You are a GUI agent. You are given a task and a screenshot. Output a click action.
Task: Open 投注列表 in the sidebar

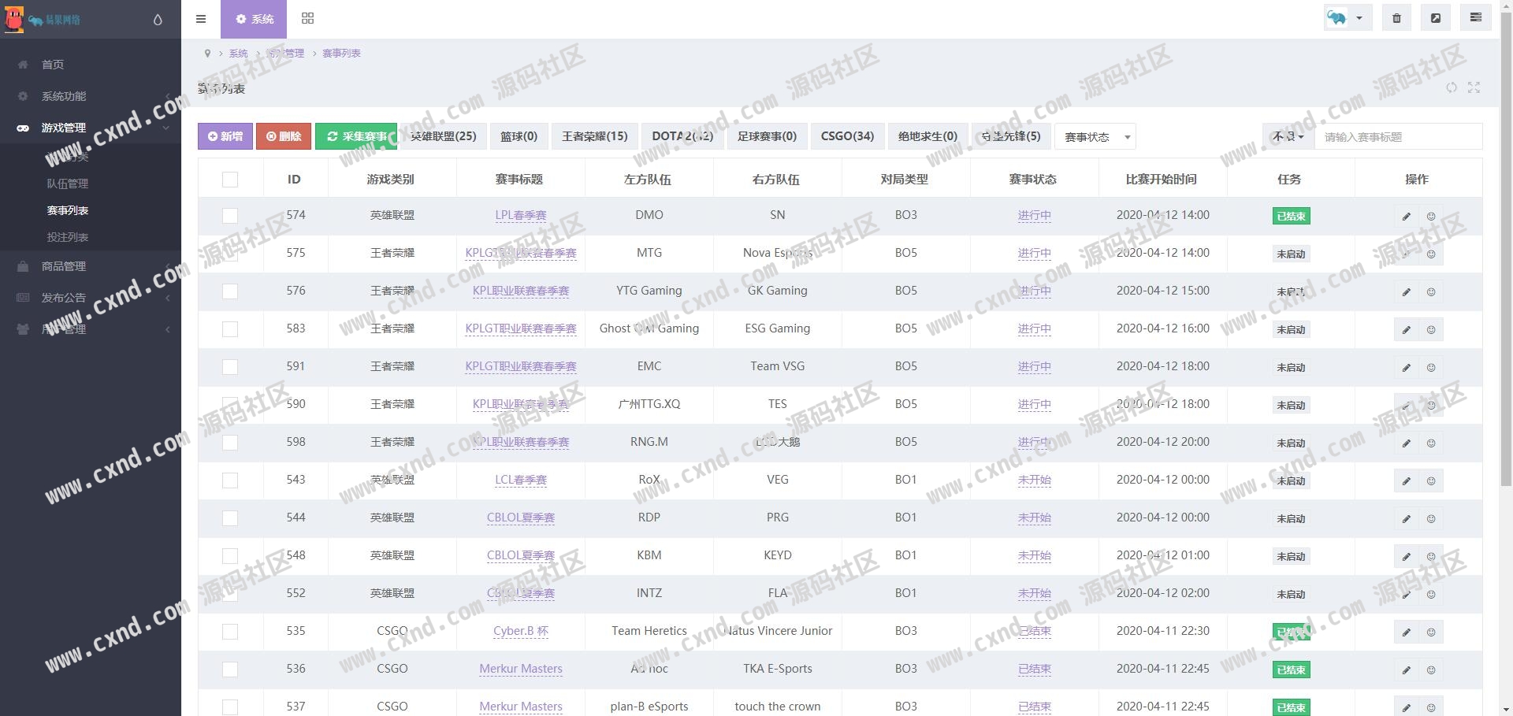coord(68,237)
